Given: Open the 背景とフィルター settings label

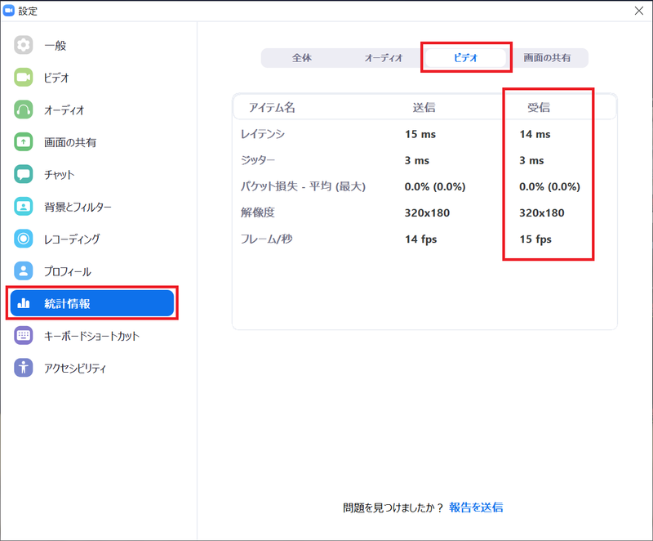Looking at the screenshot, I should point(78,207).
